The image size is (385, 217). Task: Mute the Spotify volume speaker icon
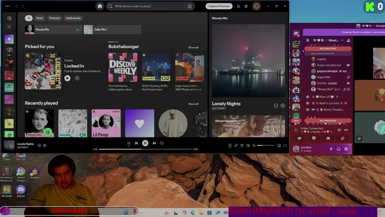(254, 146)
